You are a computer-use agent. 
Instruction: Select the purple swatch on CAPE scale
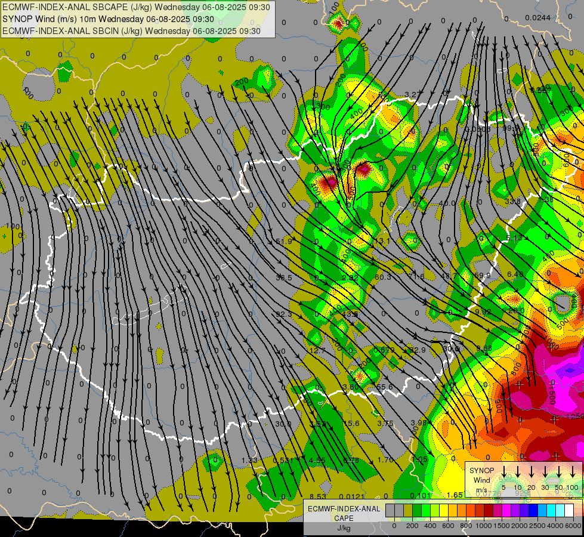[x=515, y=510]
